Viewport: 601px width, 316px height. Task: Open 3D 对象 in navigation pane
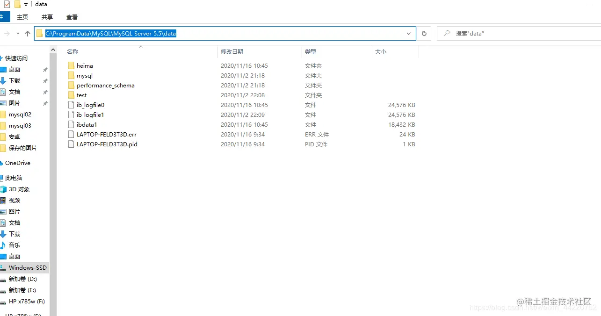(19, 189)
